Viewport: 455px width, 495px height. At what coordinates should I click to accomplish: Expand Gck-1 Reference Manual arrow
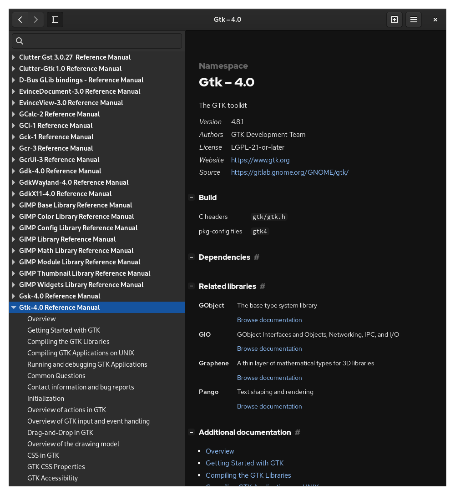point(14,136)
